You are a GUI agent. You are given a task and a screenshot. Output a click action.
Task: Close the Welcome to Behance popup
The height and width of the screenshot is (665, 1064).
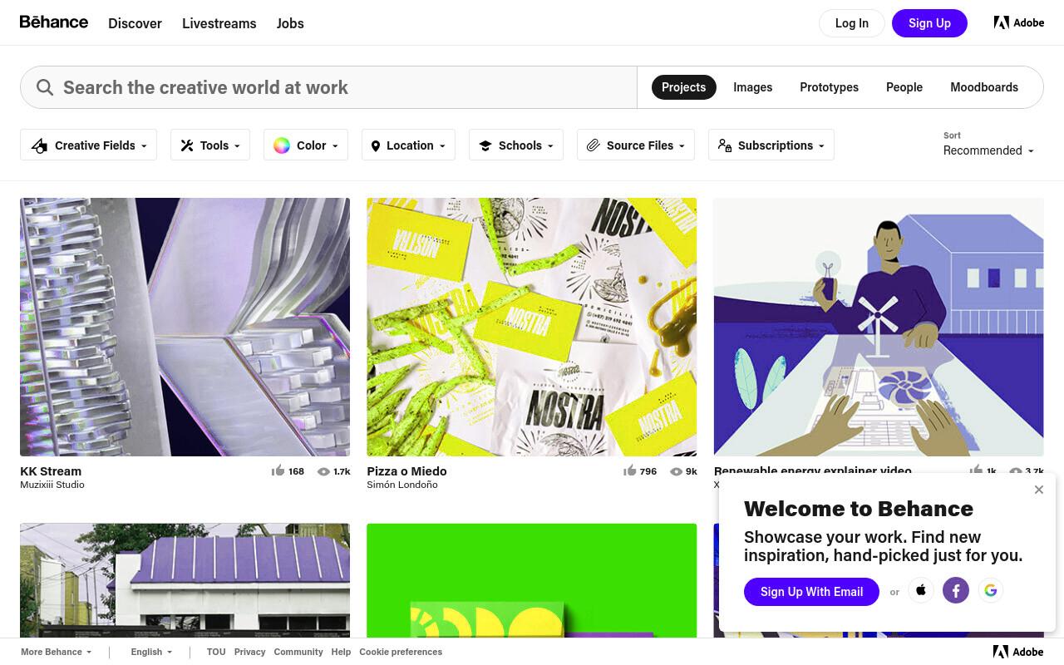(x=1039, y=490)
